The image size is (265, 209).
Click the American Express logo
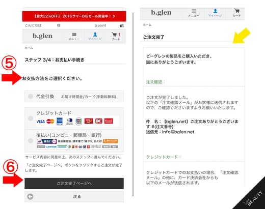pyautogui.click(x=60, y=121)
